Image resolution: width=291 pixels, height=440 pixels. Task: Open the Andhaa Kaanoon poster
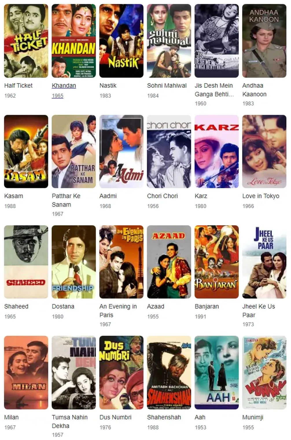pos(264,41)
